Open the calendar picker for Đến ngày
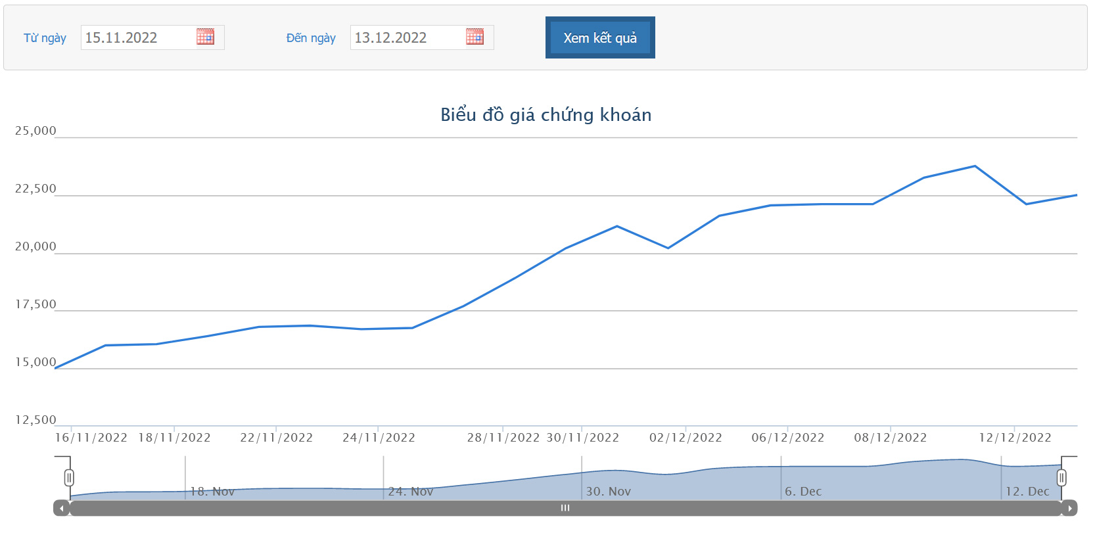 coord(475,37)
